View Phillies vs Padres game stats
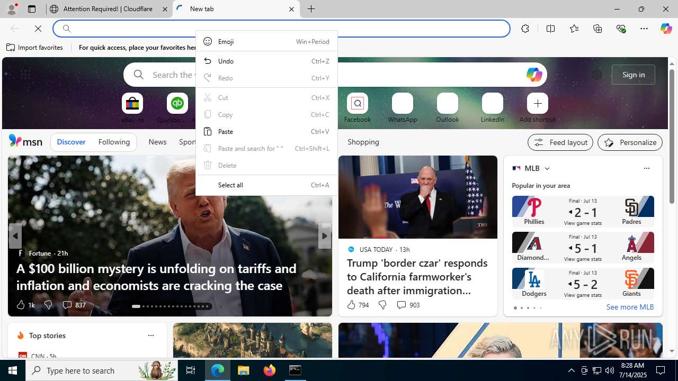The height and width of the screenshot is (381, 678). coord(583,223)
